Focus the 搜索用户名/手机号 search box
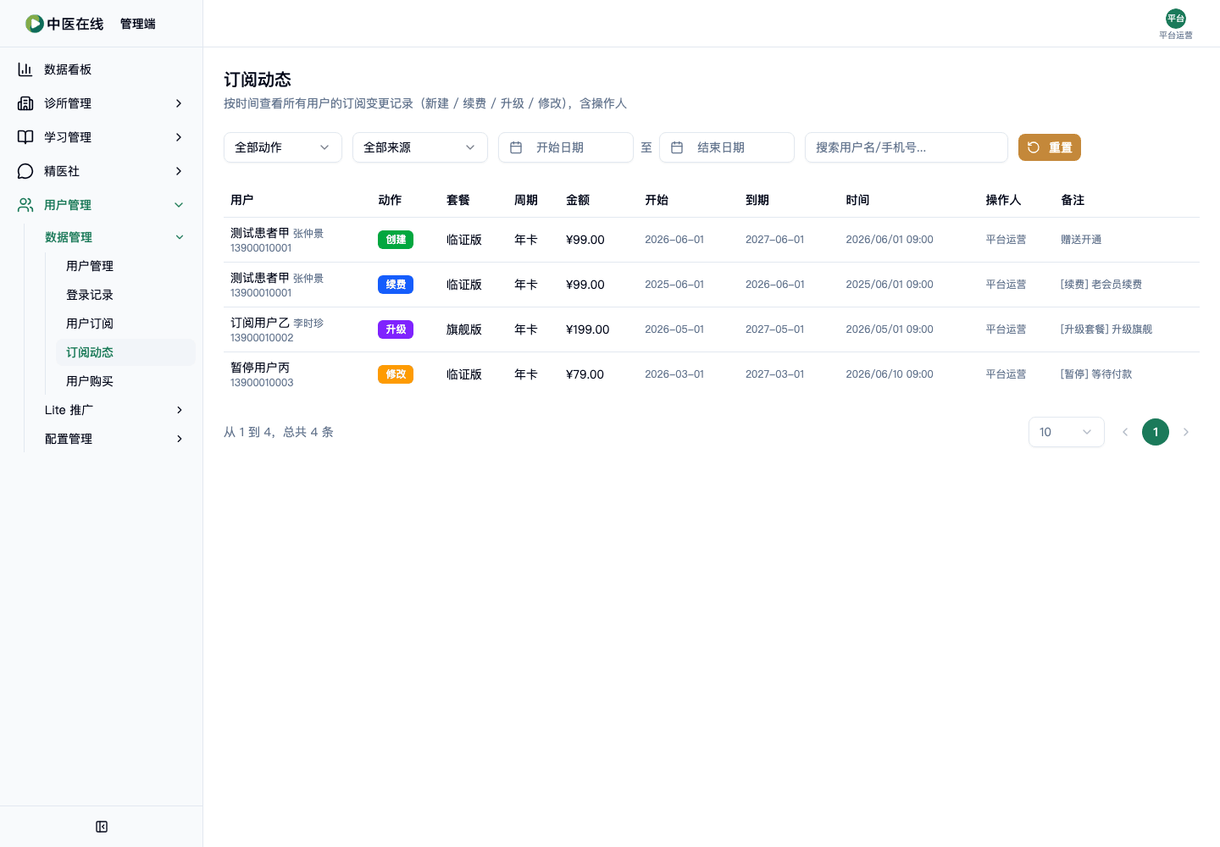Screen dimensions: 1220x847 pyautogui.click(x=907, y=147)
